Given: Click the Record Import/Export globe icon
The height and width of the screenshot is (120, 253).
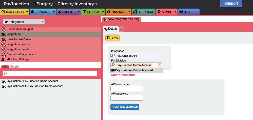Looking at the screenshot, I should [x=4, y=29].
